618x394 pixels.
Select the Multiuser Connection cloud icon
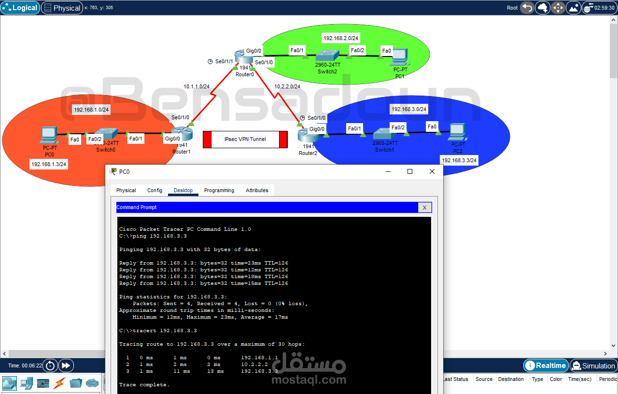[92, 383]
